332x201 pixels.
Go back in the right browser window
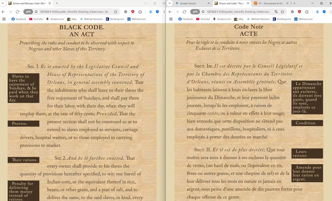tap(170, 12)
